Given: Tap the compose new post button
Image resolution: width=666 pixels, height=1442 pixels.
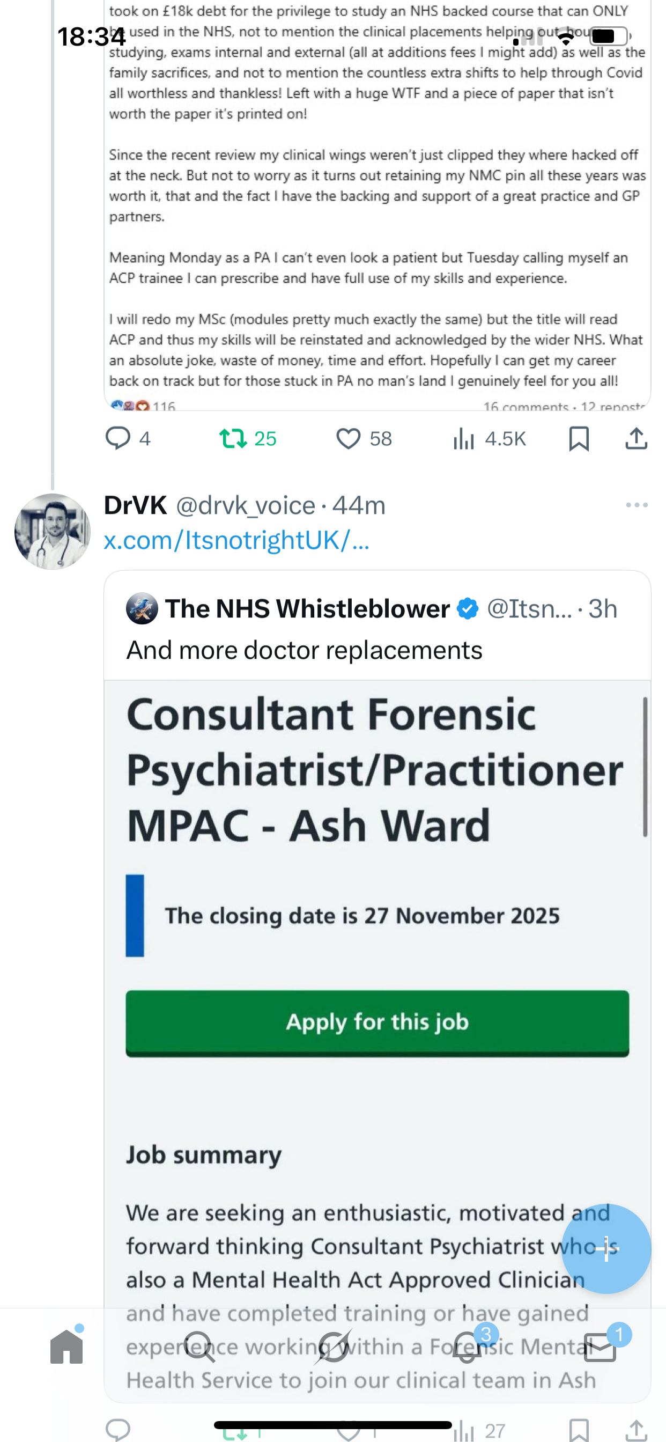Looking at the screenshot, I should (606, 1248).
